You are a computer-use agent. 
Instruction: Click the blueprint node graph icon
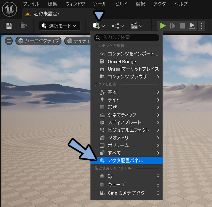point(115,26)
